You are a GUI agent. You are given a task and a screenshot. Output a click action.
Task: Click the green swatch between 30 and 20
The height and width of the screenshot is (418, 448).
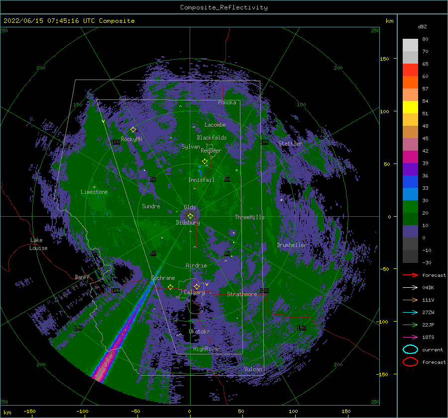point(410,207)
